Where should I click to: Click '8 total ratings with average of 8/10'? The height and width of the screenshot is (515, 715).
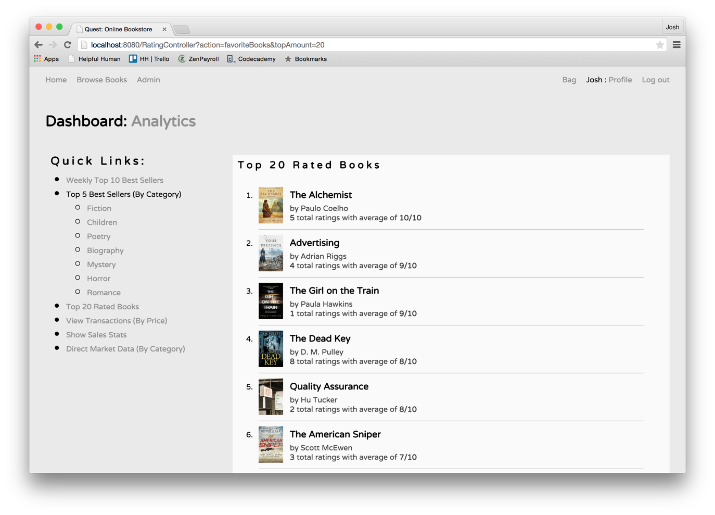353,361
